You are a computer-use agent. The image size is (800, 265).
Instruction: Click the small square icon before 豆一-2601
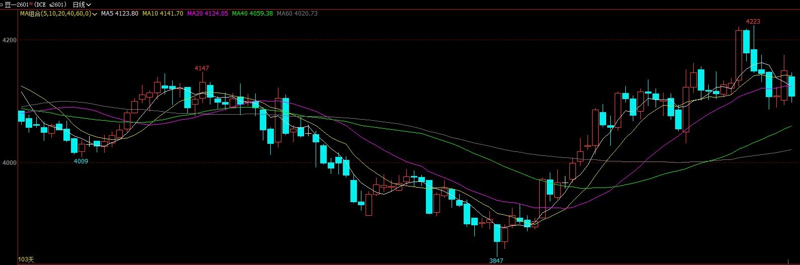(2, 5)
